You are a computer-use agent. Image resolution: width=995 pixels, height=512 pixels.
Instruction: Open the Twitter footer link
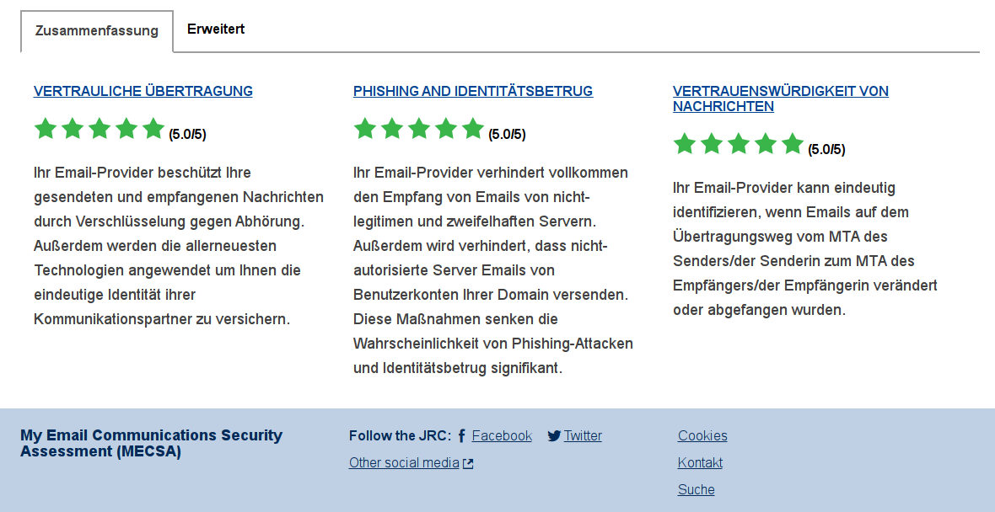[584, 436]
